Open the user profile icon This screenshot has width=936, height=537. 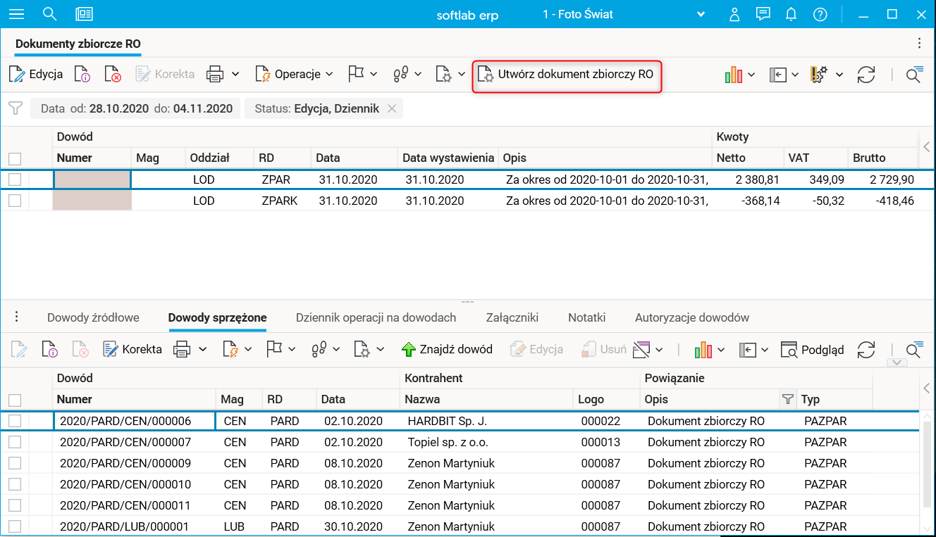(x=734, y=14)
